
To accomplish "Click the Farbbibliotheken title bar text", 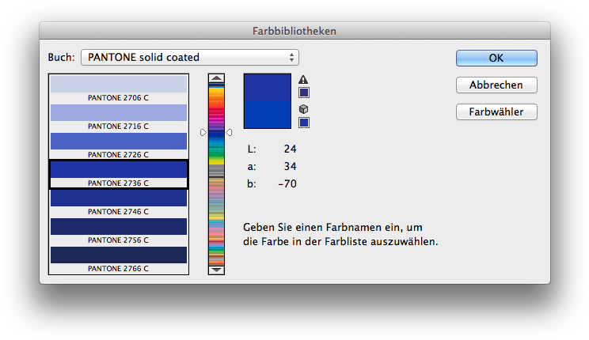I will tap(294, 31).
